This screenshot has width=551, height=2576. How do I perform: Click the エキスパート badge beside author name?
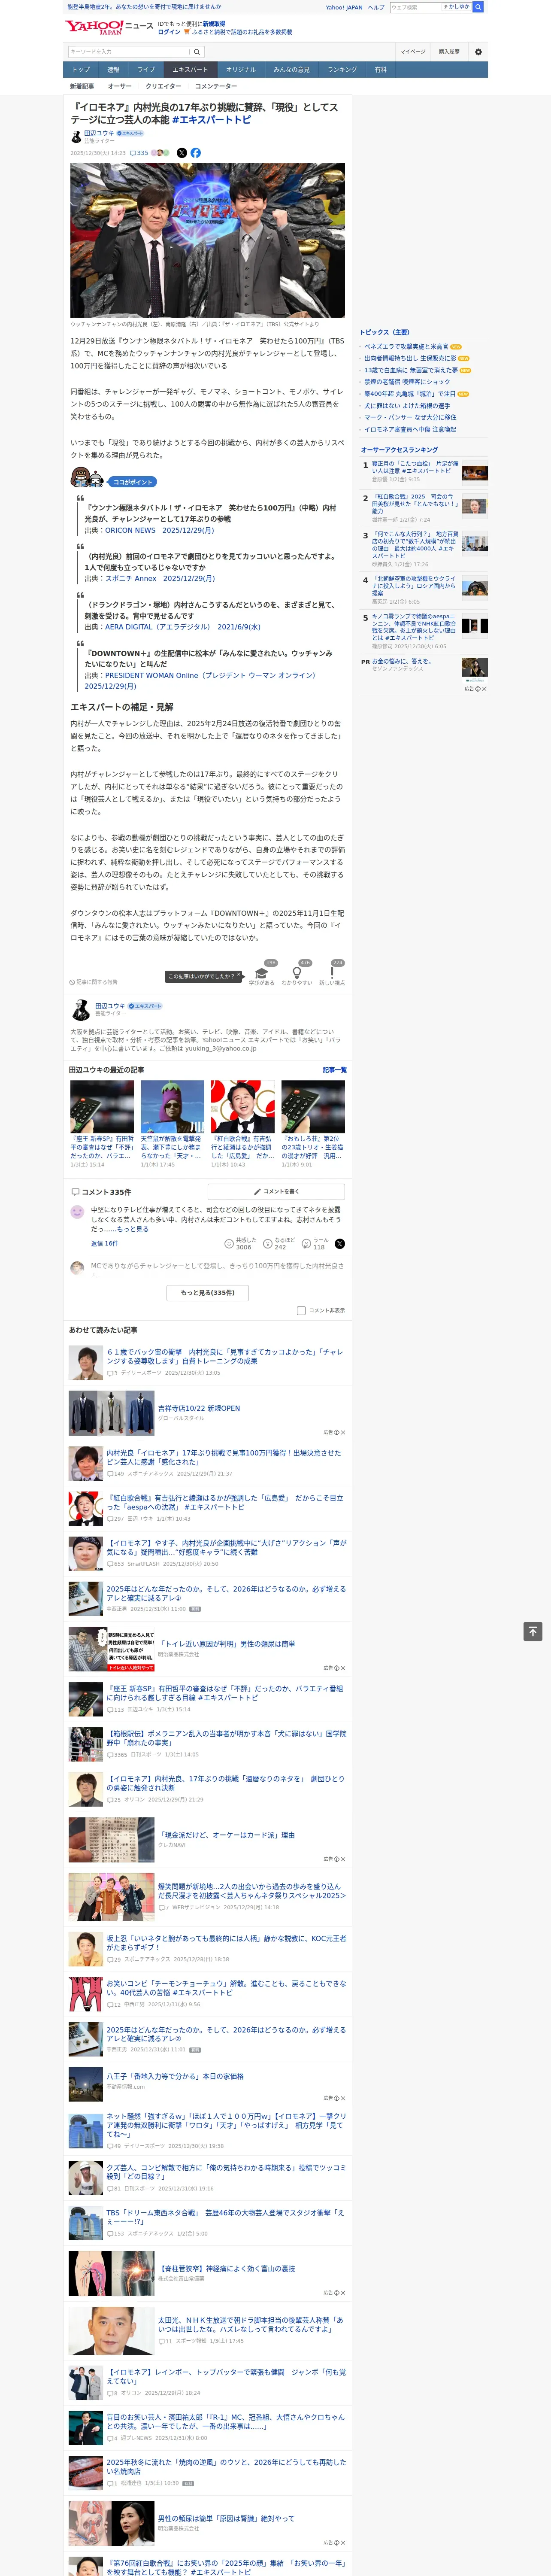[x=130, y=133]
